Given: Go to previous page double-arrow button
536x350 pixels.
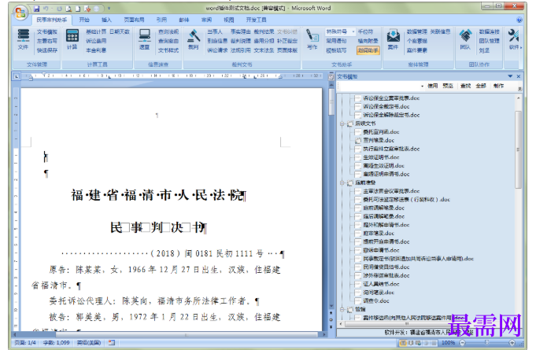Looking at the screenshot, I should pyautogui.click(x=331, y=313).
